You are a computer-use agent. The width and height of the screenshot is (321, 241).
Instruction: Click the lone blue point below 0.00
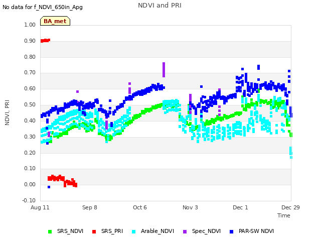49,187
